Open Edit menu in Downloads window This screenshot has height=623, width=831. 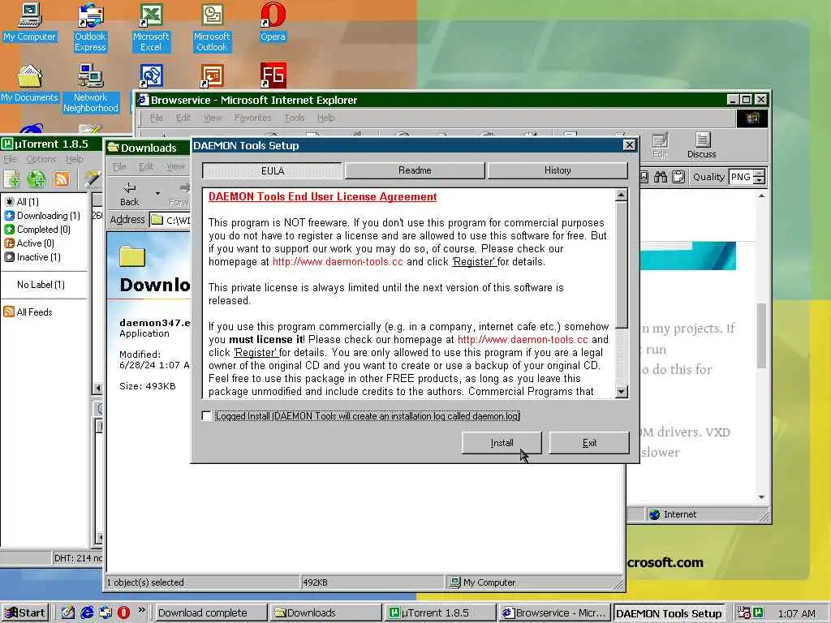pyautogui.click(x=146, y=166)
